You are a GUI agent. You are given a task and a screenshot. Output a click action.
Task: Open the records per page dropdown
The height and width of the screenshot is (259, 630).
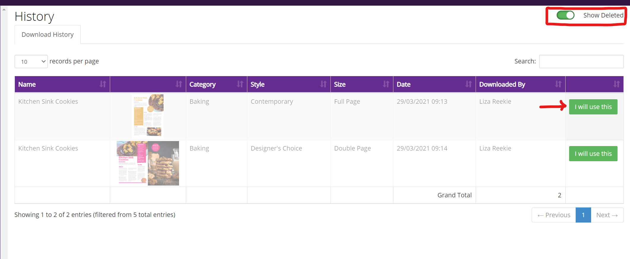(x=31, y=61)
